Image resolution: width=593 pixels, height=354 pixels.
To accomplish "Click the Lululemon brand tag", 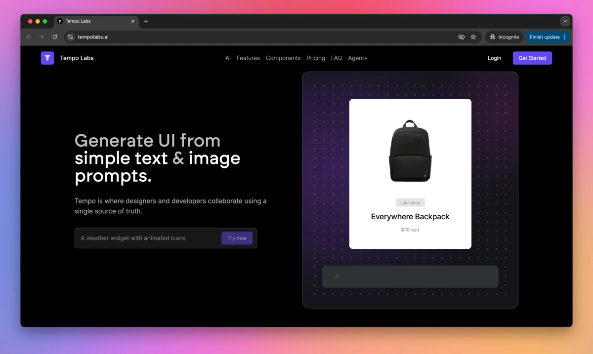I will coord(410,202).
